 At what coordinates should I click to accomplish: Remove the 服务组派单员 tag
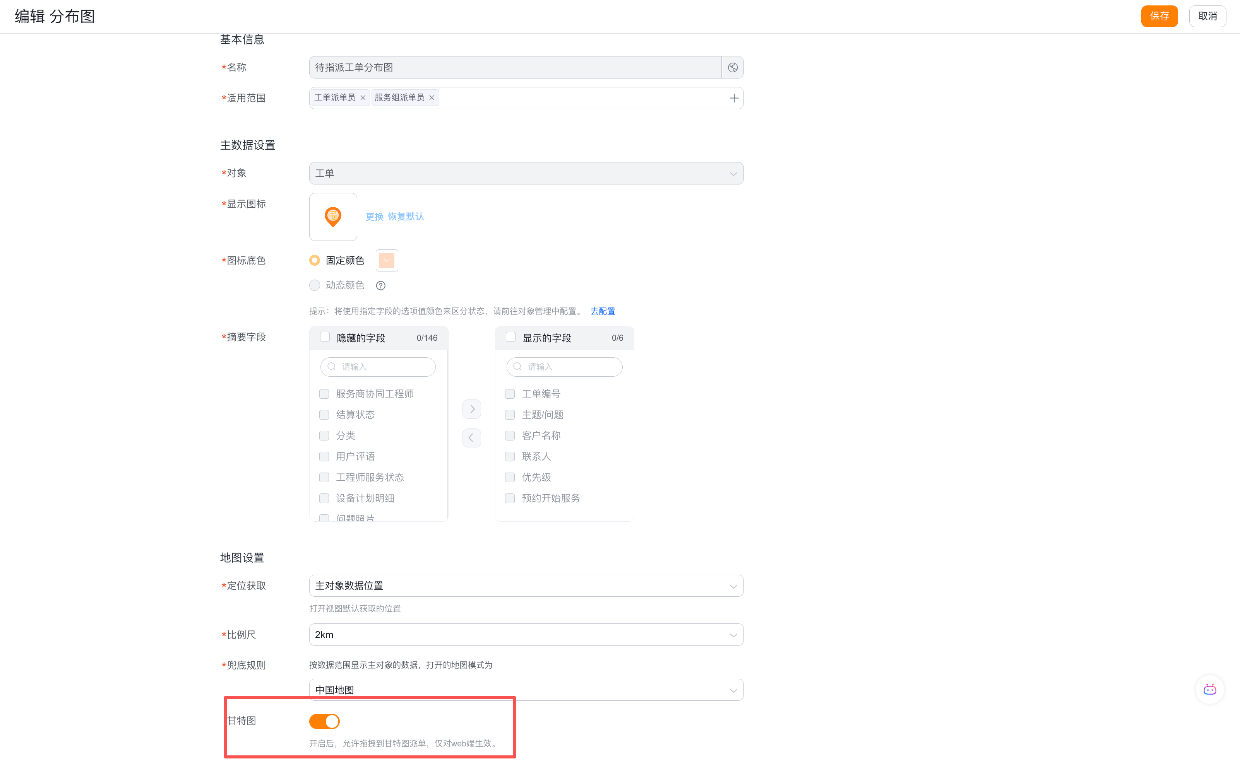click(x=432, y=97)
